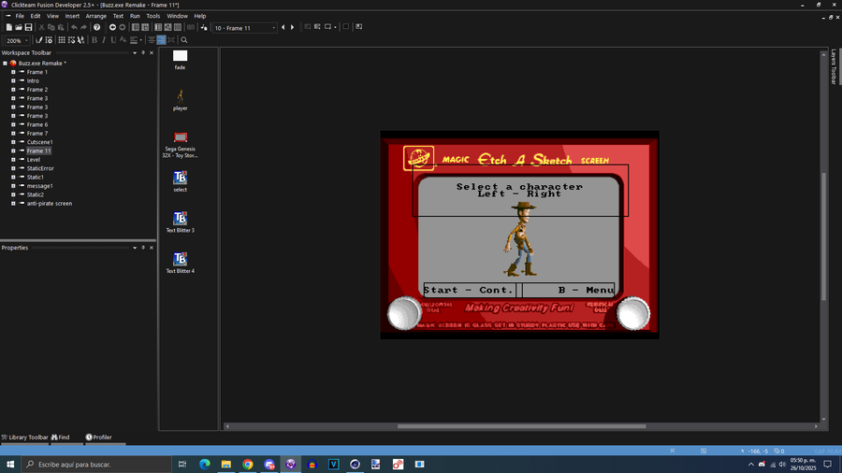Open the Tools menu

(153, 16)
